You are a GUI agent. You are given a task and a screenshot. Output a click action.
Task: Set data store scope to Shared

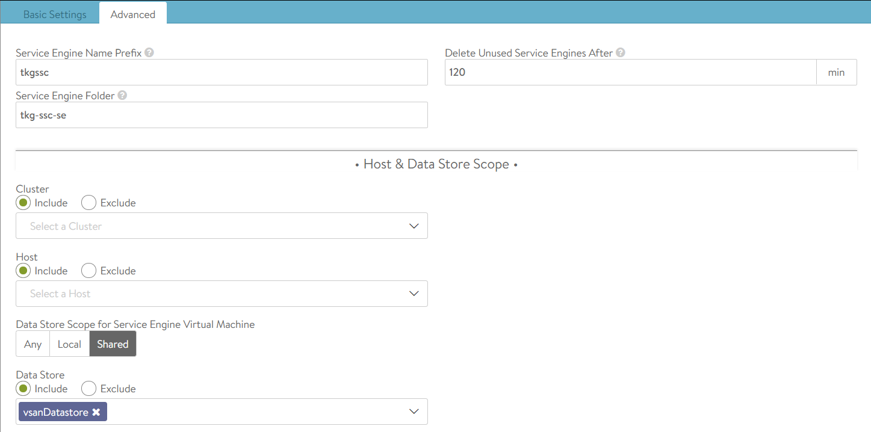pos(113,344)
